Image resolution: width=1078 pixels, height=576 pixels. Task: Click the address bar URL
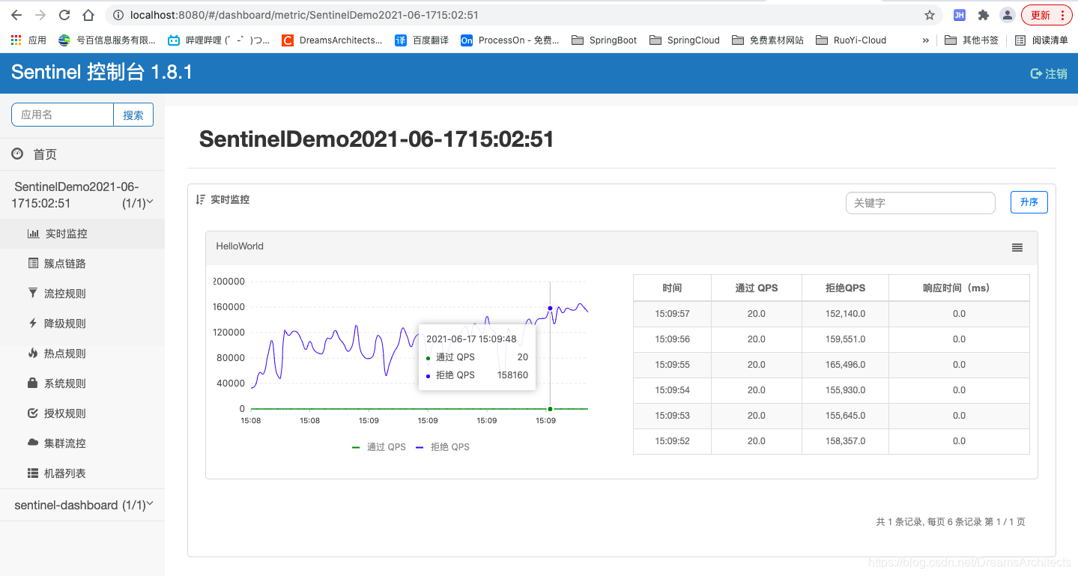point(304,15)
